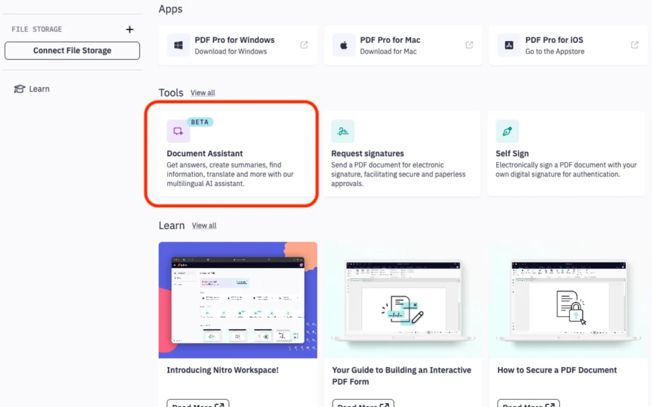Viewport: 652px width, 407px height.
Task: Click the Request signatures description text
Action: [398, 174]
